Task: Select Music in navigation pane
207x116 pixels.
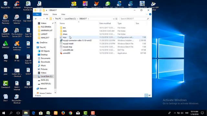Action: coord(42,65)
